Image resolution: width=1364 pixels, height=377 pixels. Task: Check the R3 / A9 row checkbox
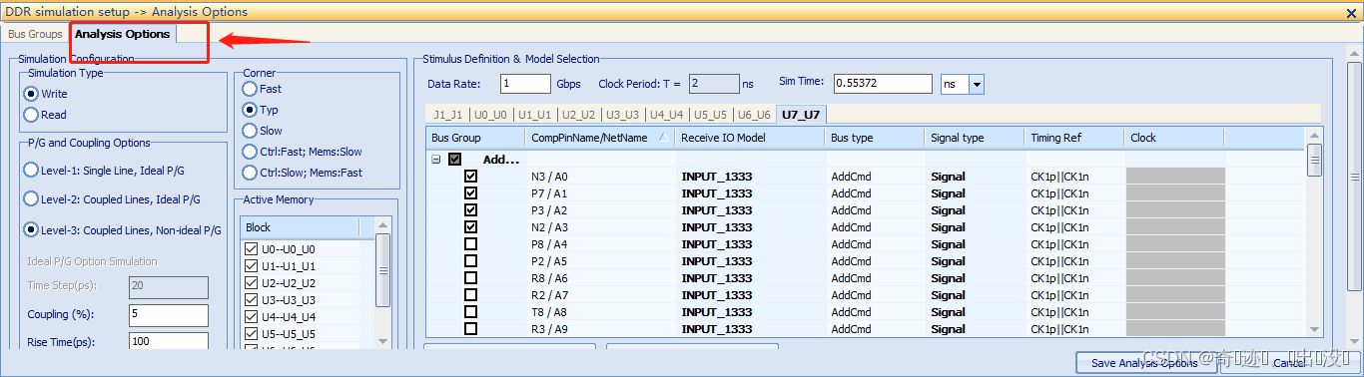point(470,329)
